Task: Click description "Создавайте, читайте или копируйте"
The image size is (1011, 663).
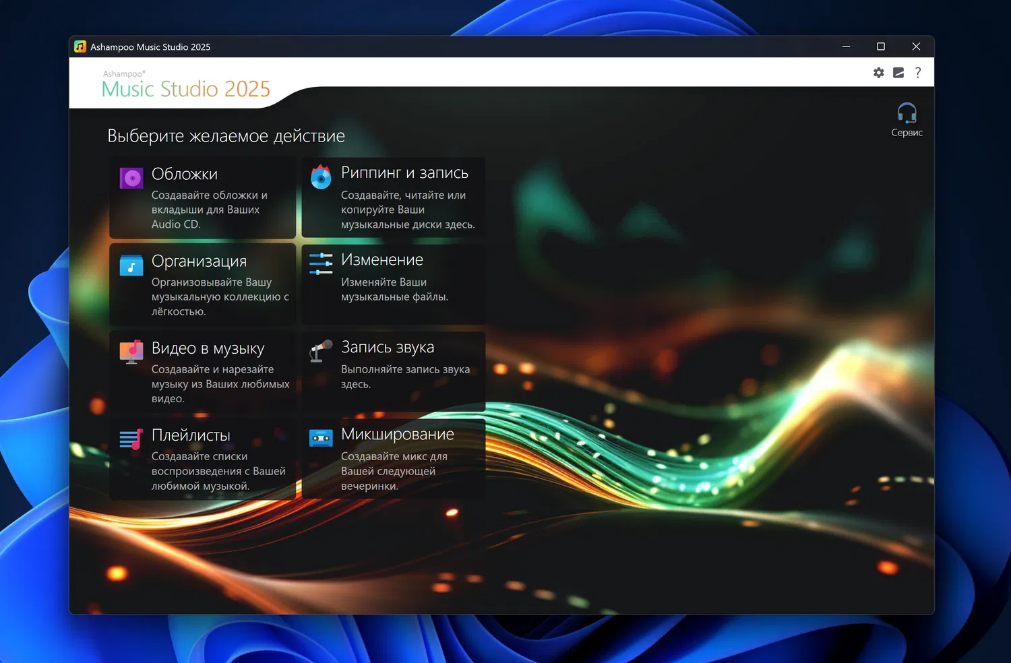Action: [x=408, y=210]
